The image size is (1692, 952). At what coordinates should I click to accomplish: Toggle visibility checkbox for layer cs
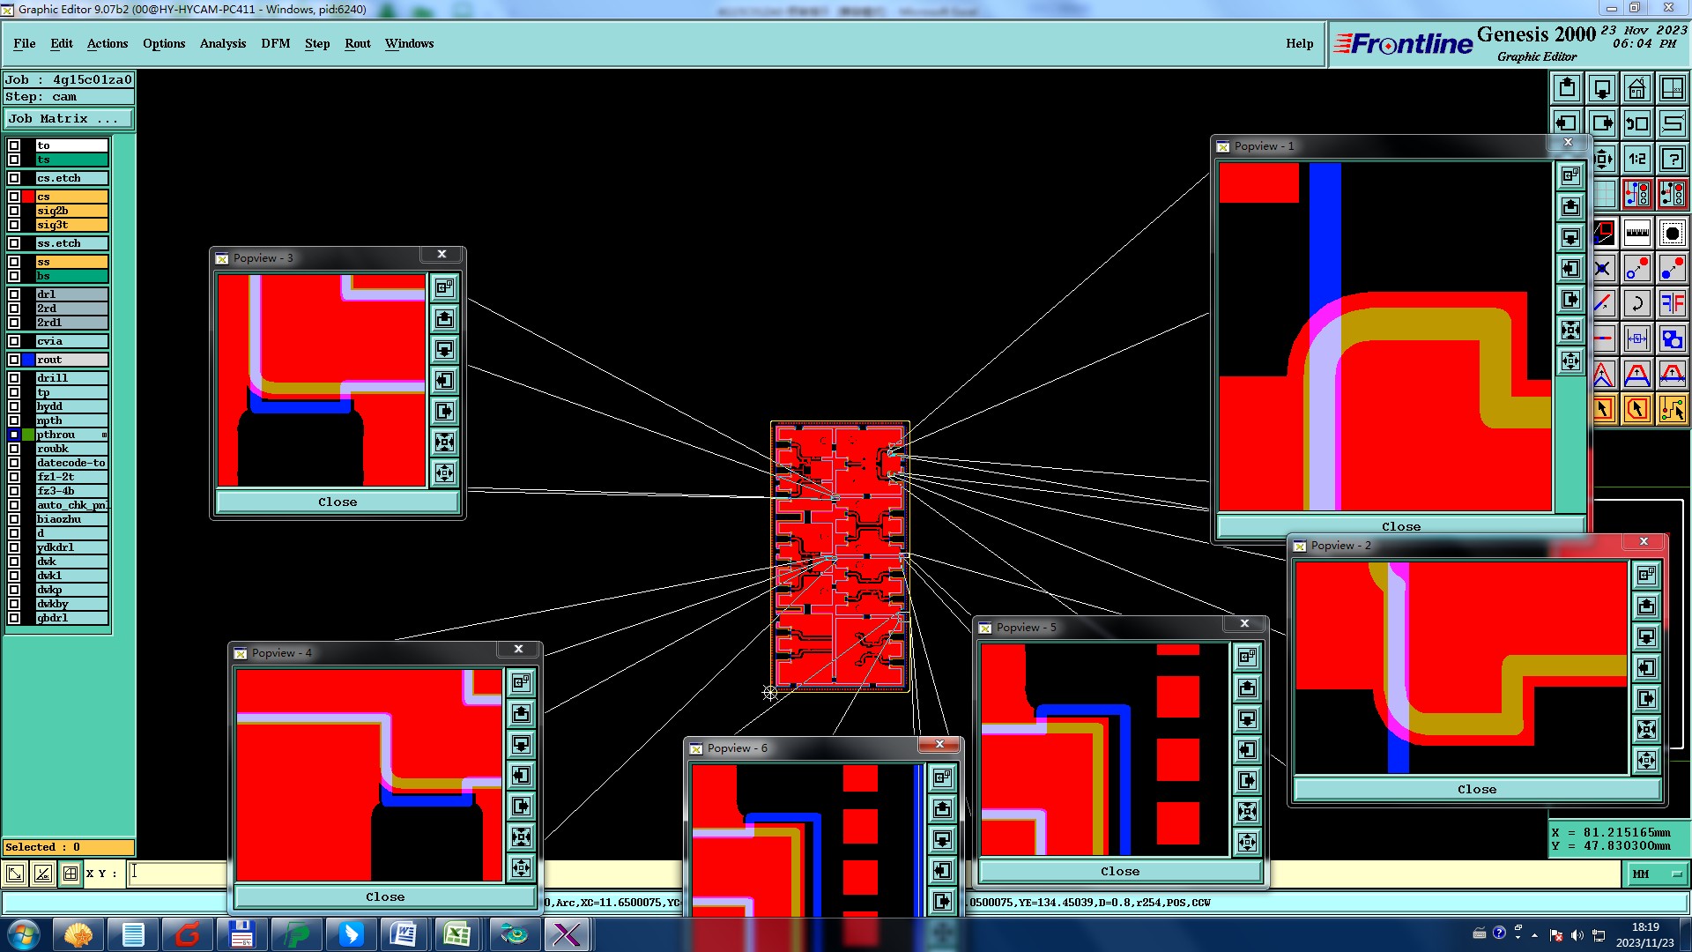click(14, 197)
